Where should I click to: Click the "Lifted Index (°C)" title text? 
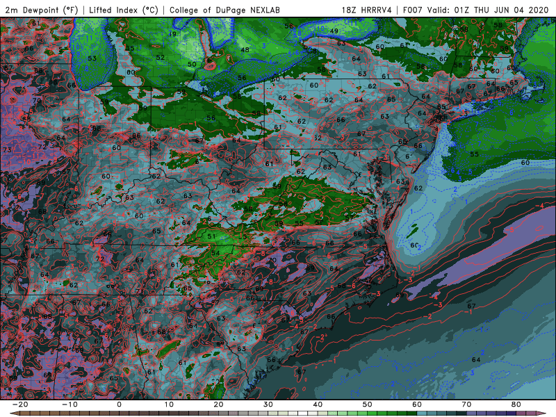coord(124,10)
